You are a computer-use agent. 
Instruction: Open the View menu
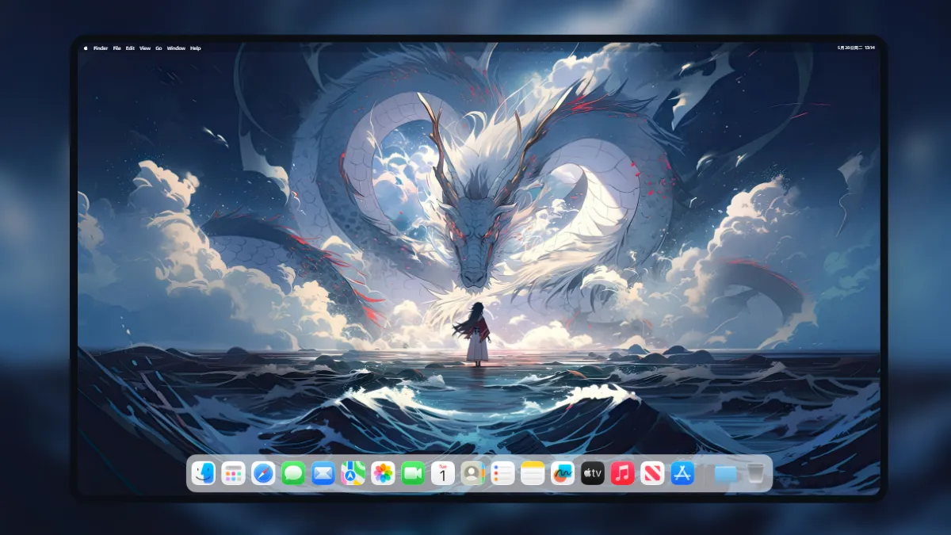click(x=145, y=48)
